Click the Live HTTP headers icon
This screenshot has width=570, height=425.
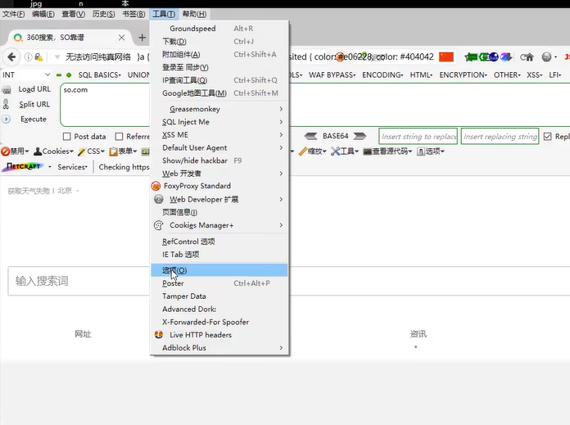coord(159,334)
